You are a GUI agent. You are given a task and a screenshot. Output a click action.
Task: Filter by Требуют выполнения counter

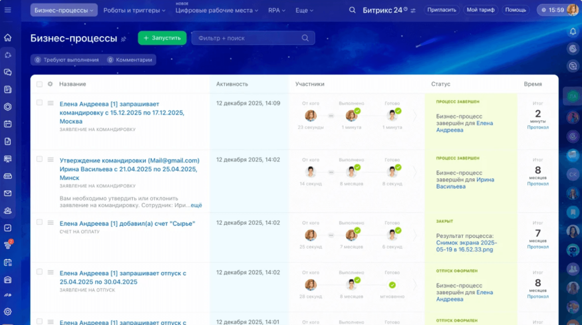pos(67,60)
